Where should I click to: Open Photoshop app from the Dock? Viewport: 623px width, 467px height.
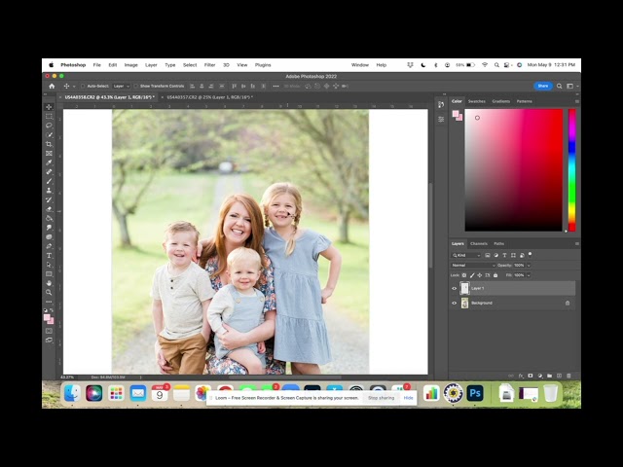[x=475, y=393]
